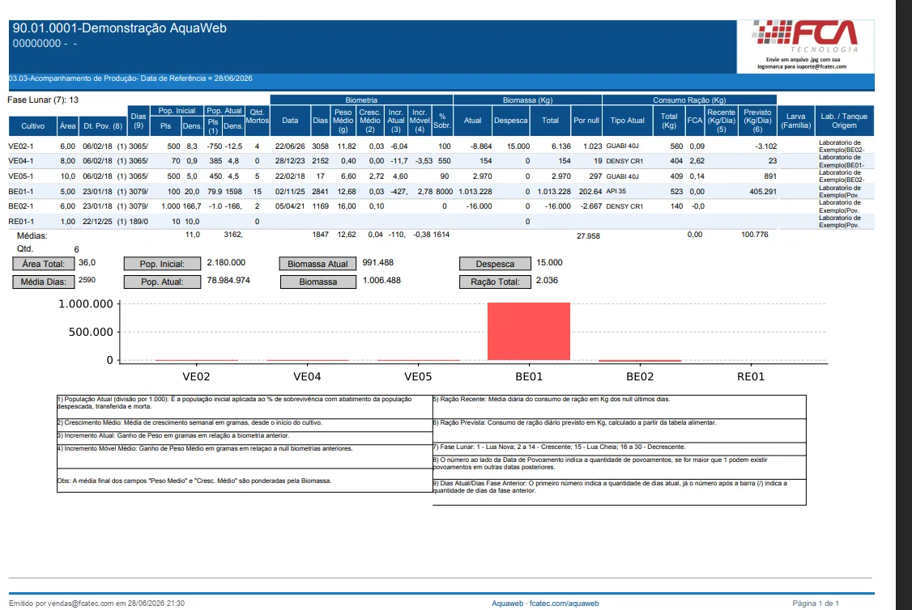This screenshot has width=912, height=610.
Task: Click the 1.013.228 biomassa atual value
Action: pos(475,191)
